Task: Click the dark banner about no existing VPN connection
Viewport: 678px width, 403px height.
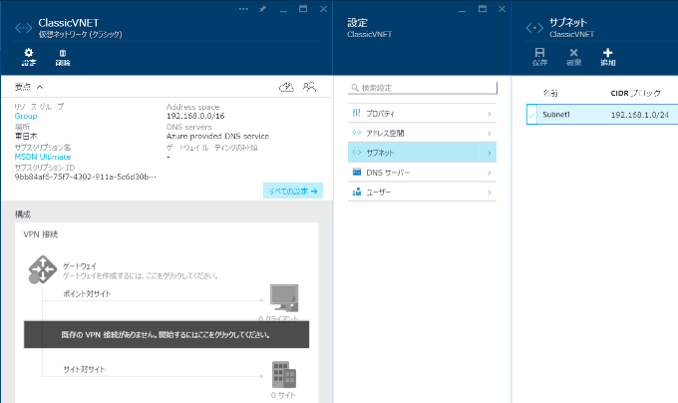Action: [x=167, y=334]
